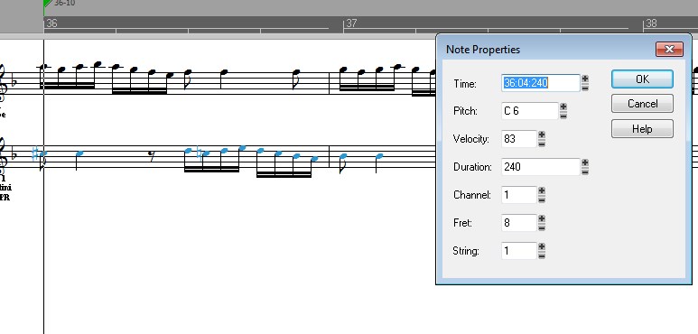This screenshot has width=698, height=334.
Task: Select the Fret field showing 8
Action: (519, 223)
